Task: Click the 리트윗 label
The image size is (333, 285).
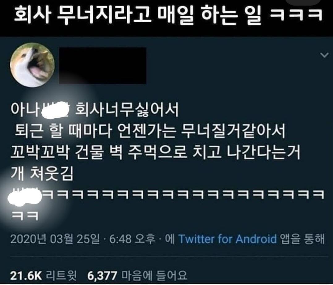Action: click(x=61, y=276)
